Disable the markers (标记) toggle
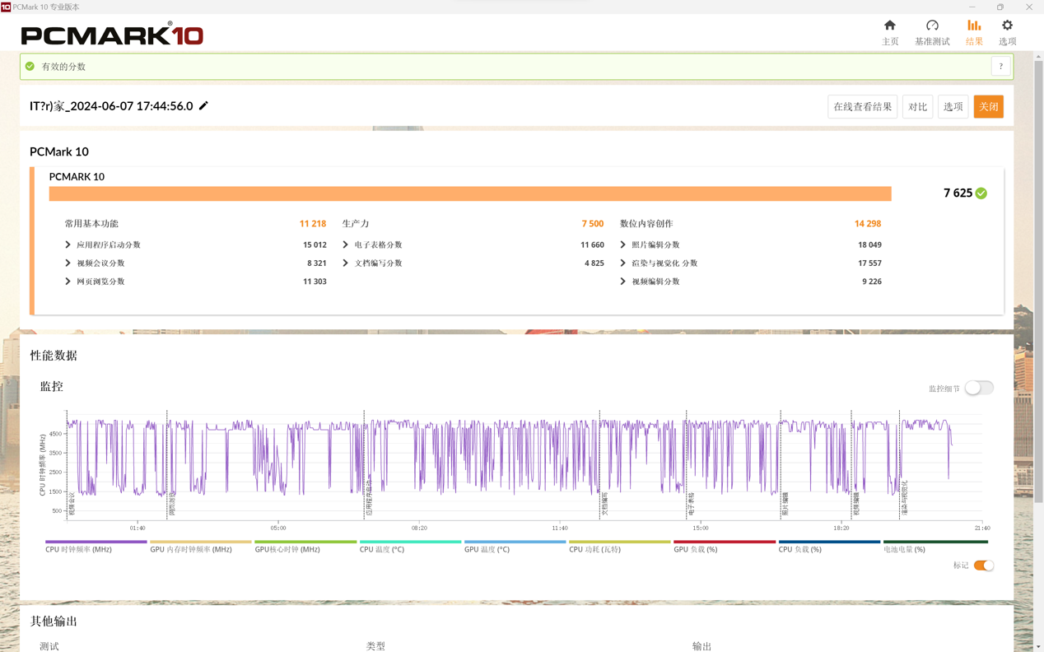Screen dimensions: 1044x652 [x=983, y=566]
